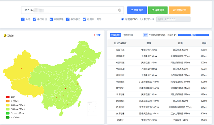The image size is (214, 125).
Task: Uncheck the 港澳台、海外 checkbox
Action: (x=84, y=19)
